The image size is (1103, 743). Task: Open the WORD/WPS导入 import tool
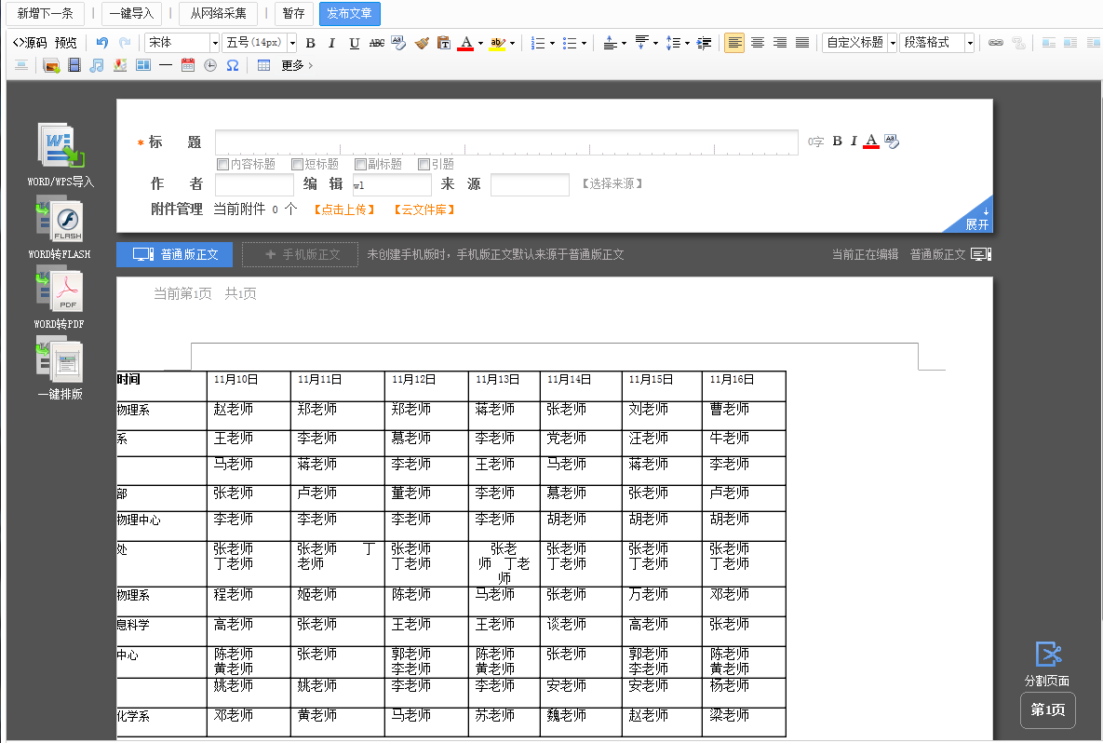tap(61, 147)
